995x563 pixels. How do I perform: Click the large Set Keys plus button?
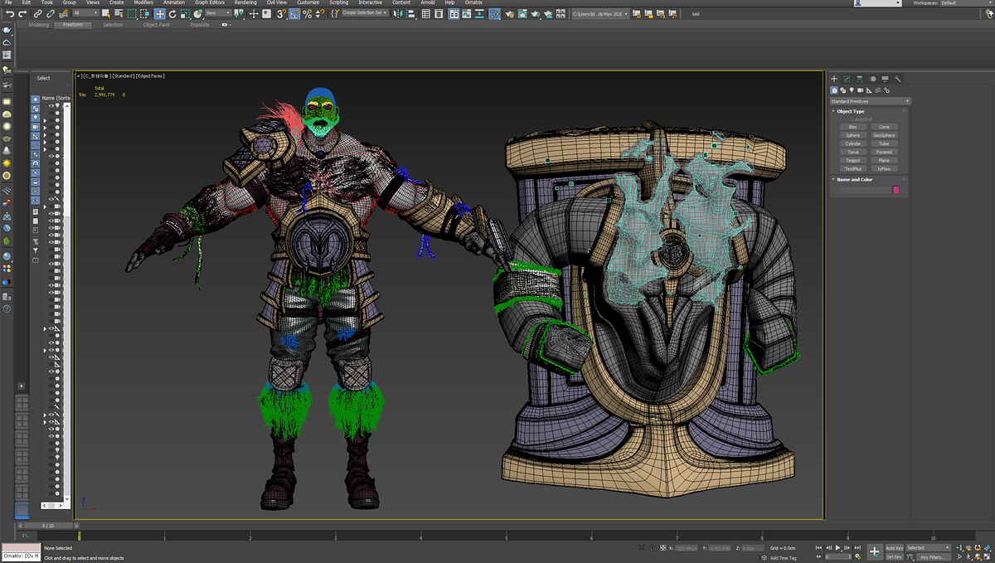[x=874, y=551]
